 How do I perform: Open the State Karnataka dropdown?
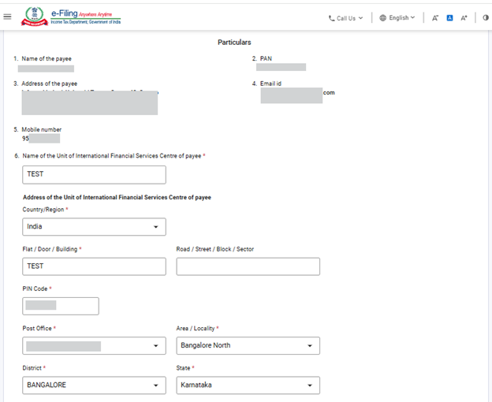(x=248, y=385)
